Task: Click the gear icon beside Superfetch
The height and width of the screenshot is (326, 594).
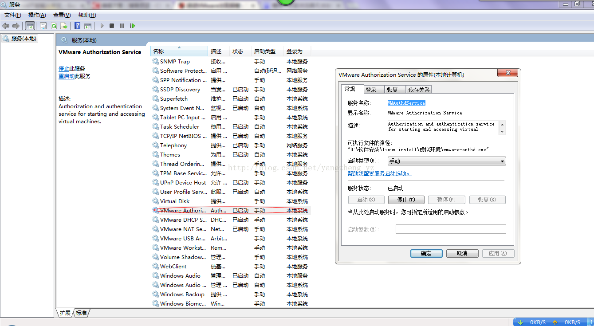Action: pos(156,98)
